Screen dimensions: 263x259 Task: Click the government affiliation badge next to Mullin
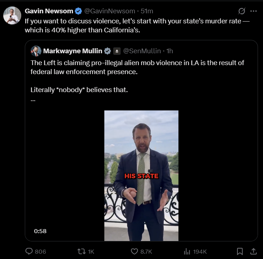click(x=117, y=51)
